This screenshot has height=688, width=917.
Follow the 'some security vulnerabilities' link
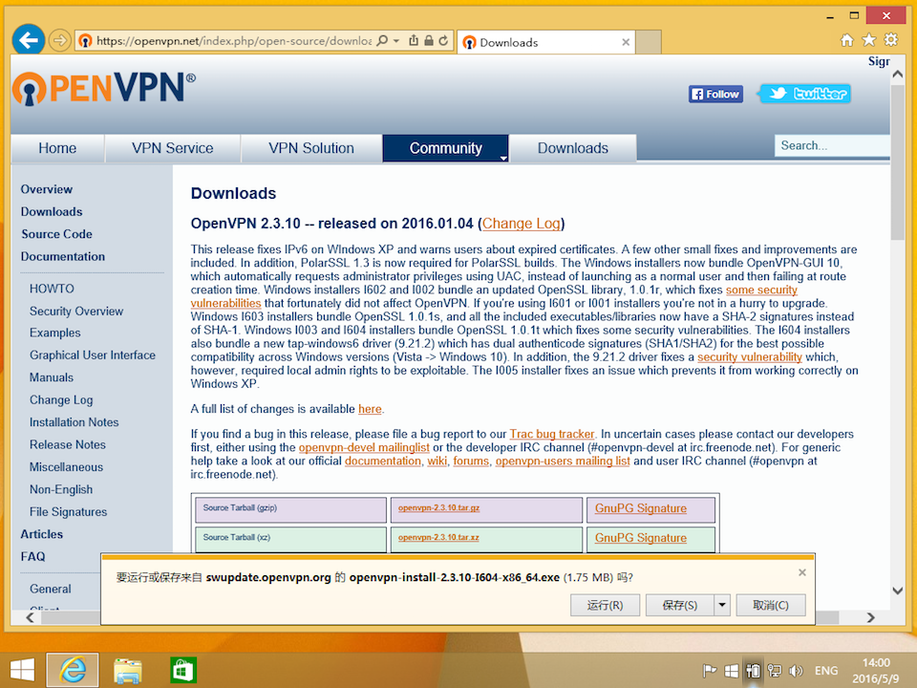761,290
